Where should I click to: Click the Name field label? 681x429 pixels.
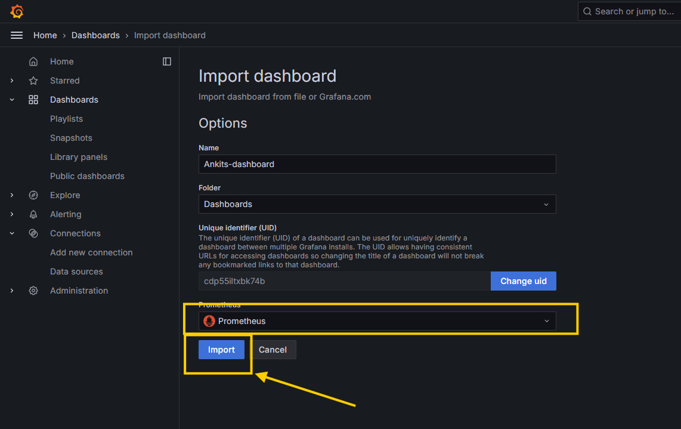pos(209,148)
